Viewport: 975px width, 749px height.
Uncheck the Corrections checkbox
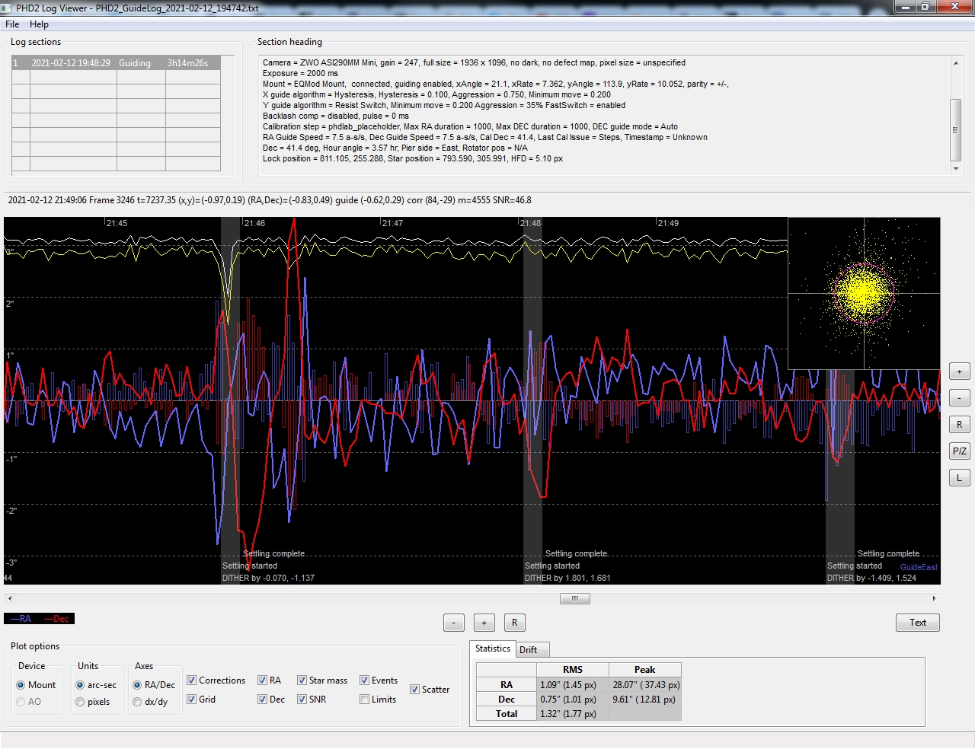coord(192,680)
